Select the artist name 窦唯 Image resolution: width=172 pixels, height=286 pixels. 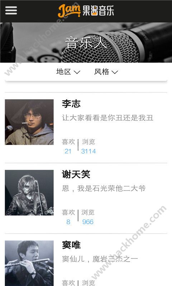point(71,245)
